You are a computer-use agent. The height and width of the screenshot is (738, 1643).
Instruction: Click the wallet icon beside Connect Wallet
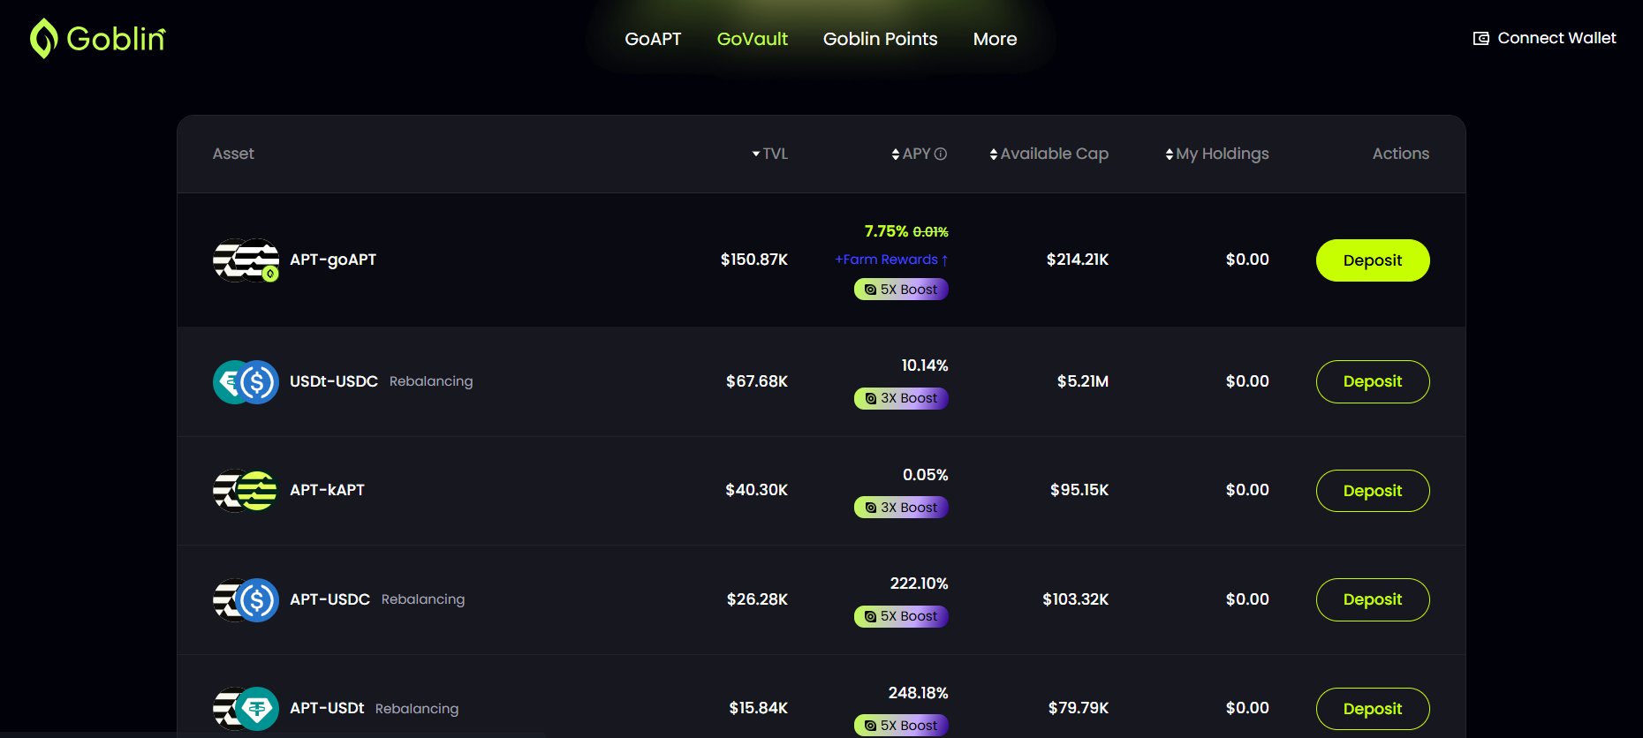(1481, 39)
